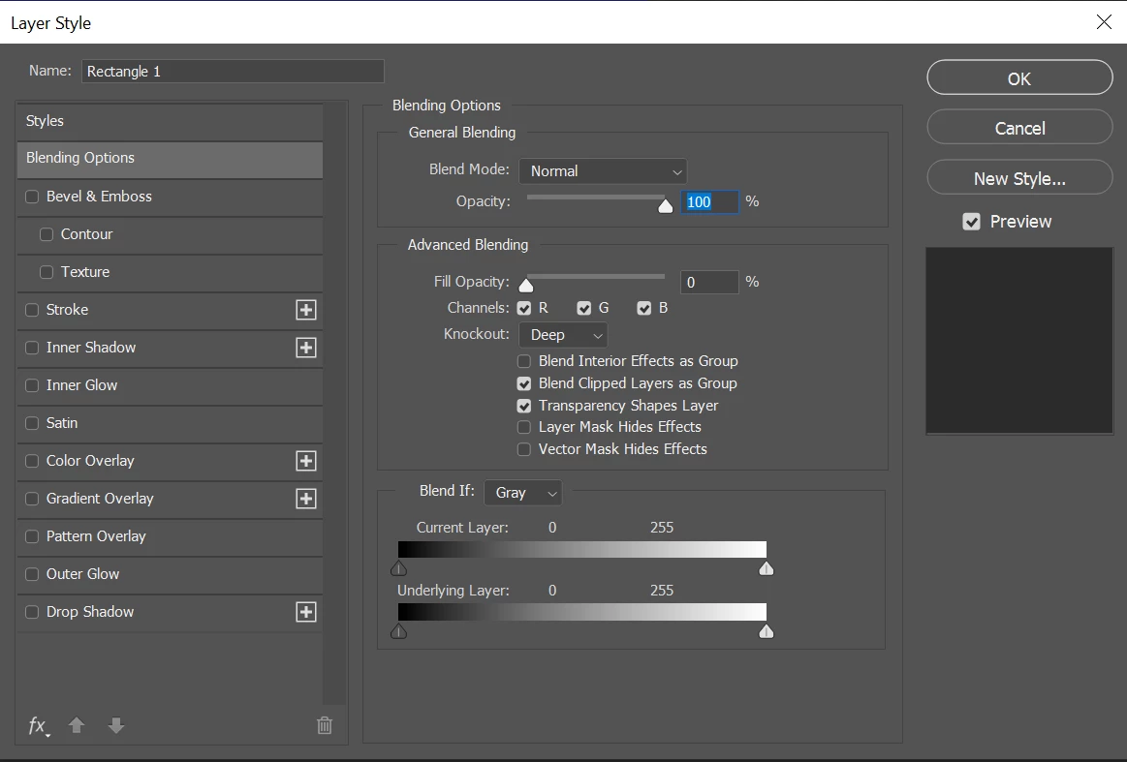Uncheck Blend Clipped Layers as Group
Viewport: 1127px width, 762px height.
click(524, 383)
